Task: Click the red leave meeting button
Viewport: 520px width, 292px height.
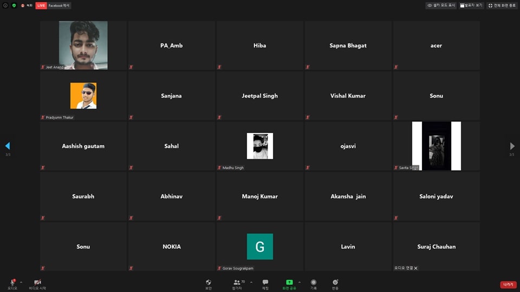Action: [x=508, y=284]
